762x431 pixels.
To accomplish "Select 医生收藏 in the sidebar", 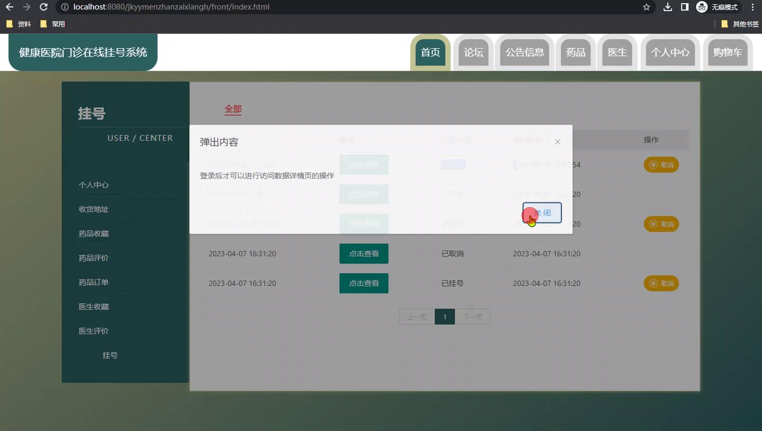I will pyautogui.click(x=94, y=306).
